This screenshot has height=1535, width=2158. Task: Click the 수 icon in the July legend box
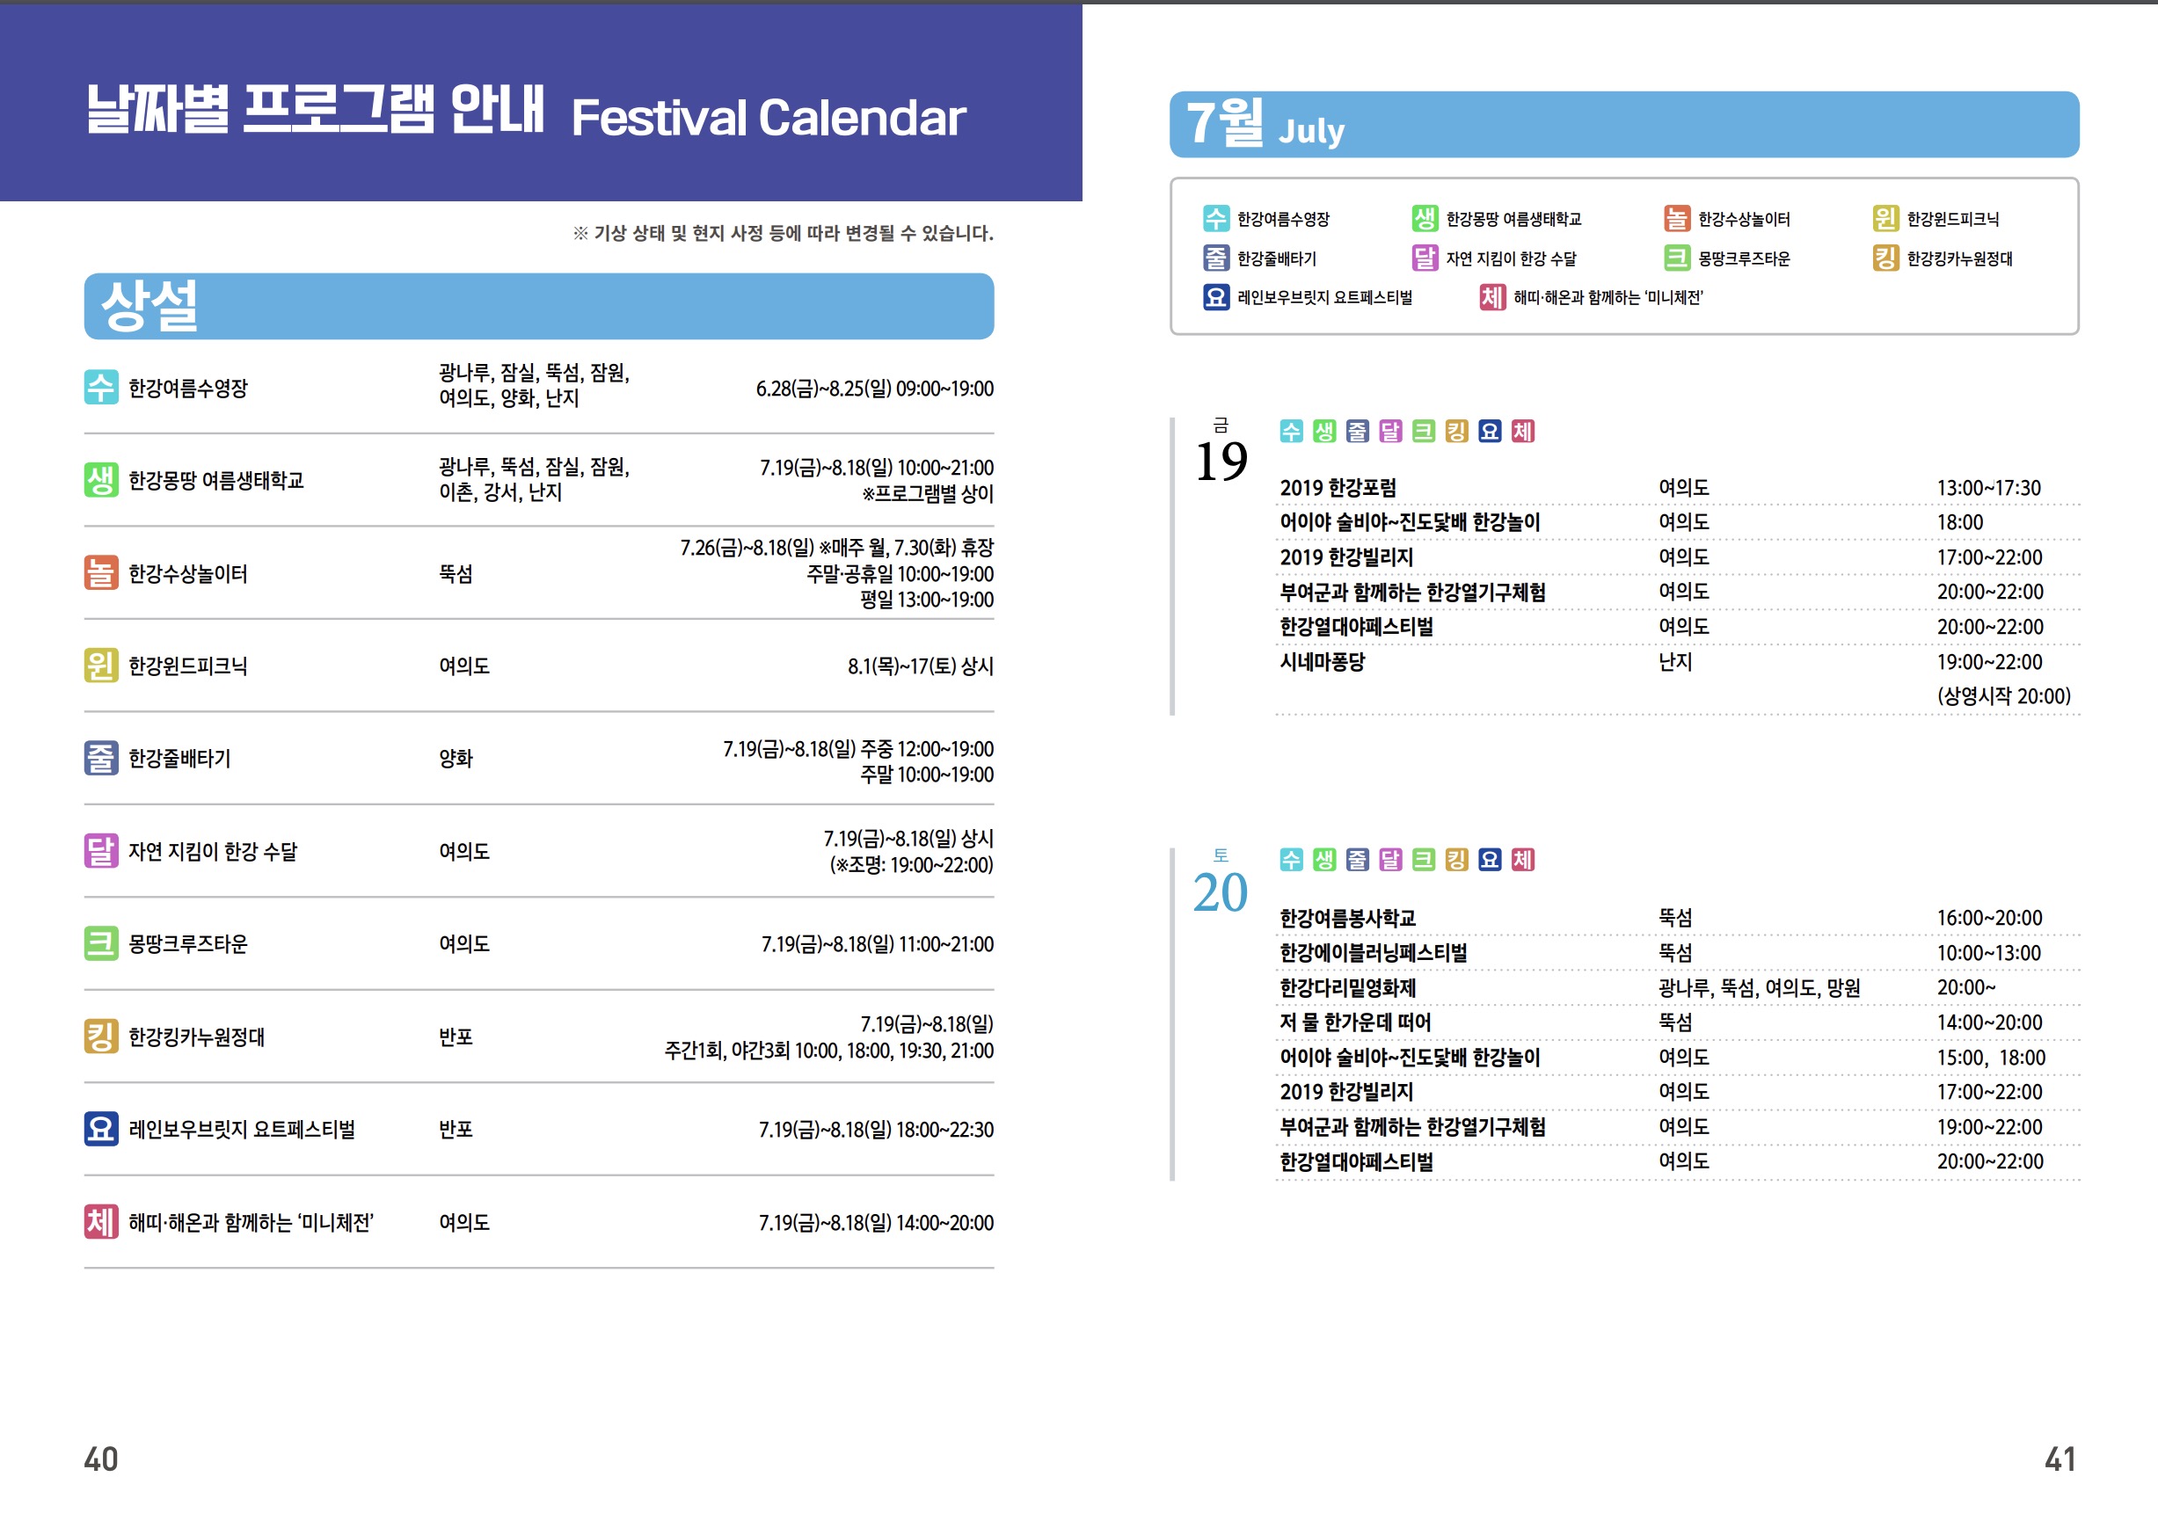(x=1215, y=218)
